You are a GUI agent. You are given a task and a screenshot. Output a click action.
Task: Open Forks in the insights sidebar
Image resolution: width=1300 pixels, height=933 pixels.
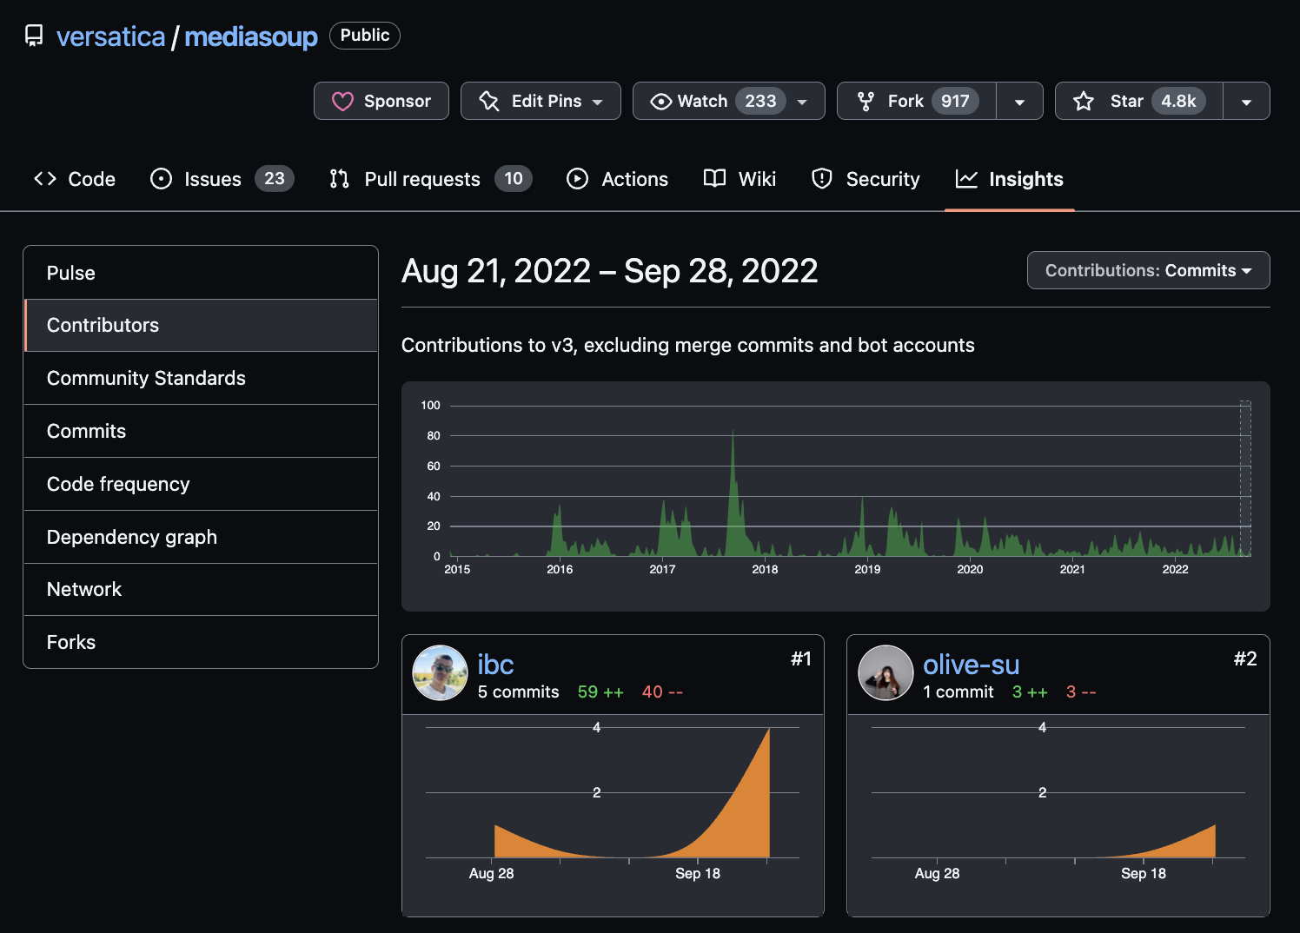(201, 642)
